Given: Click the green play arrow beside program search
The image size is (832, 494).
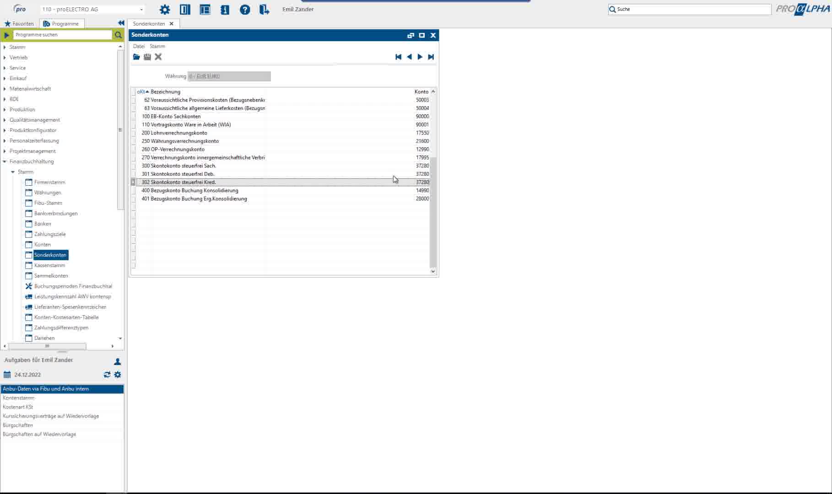Looking at the screenshot, I should 6,35.
